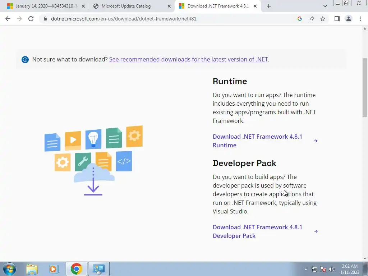This screenshot has height=276, width=368.
Task: Click the Chrome taskbar icon
Action: click(x=76, y=269)
